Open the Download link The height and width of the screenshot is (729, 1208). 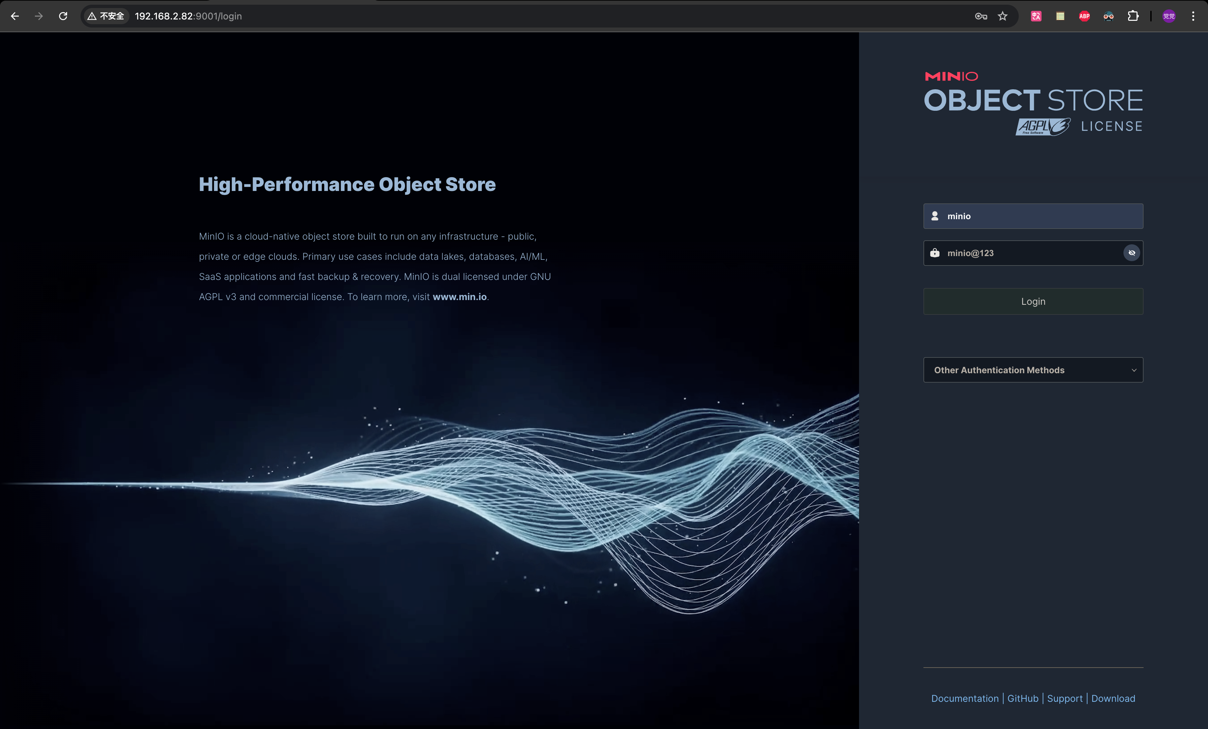point(1113,698)
